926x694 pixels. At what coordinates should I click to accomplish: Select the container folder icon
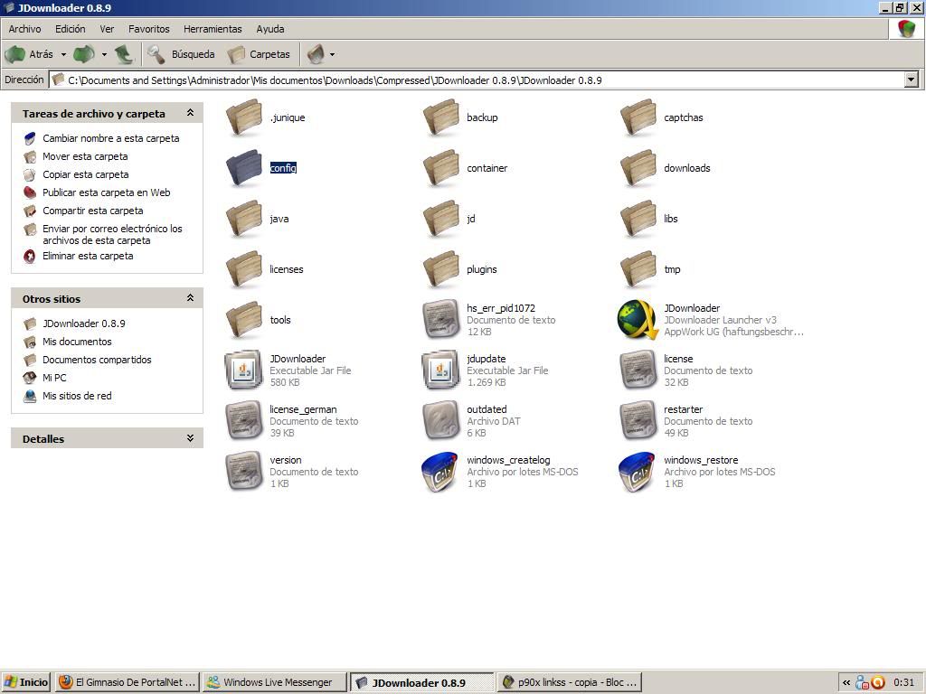tap(441, 168)
